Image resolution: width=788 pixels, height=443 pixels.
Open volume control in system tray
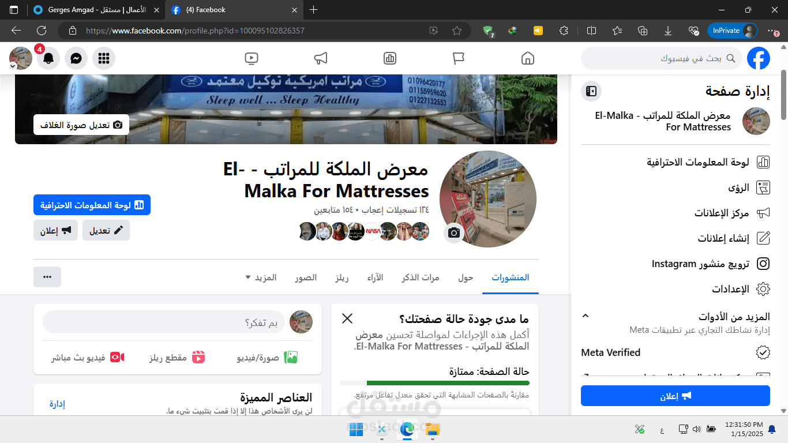coord(697,429)
